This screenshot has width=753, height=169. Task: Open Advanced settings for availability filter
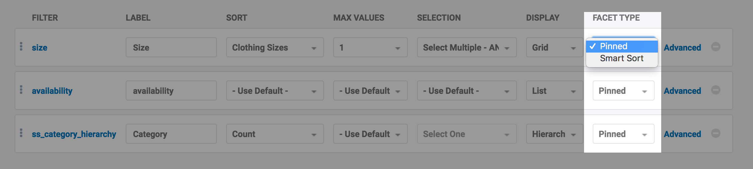tap(682, 91)
